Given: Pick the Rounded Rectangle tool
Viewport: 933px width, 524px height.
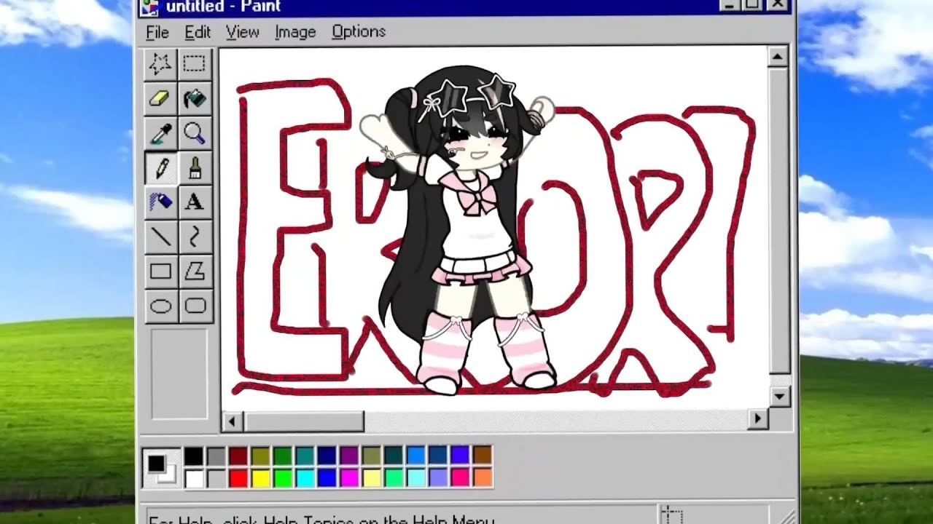Looking at the screenshot, I should (195, 306).
